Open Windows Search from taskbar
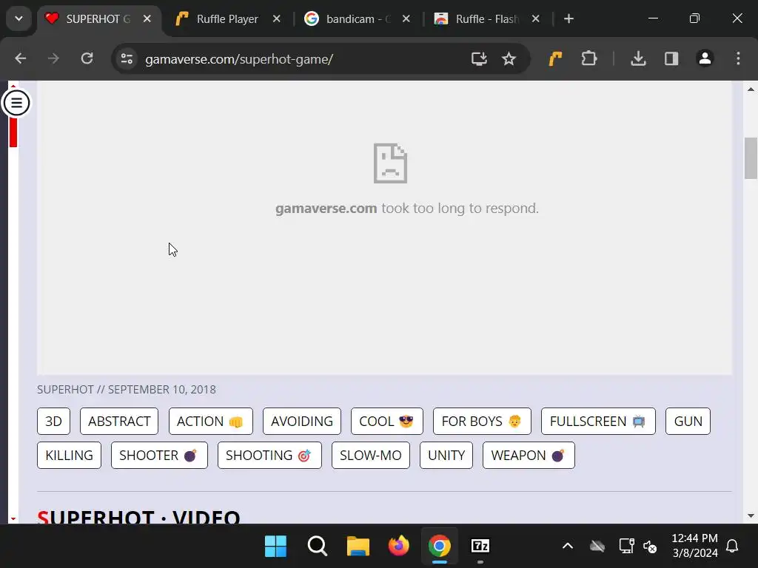Image resolution: width=758 pixels, height=568 pixels. (317, 546)
